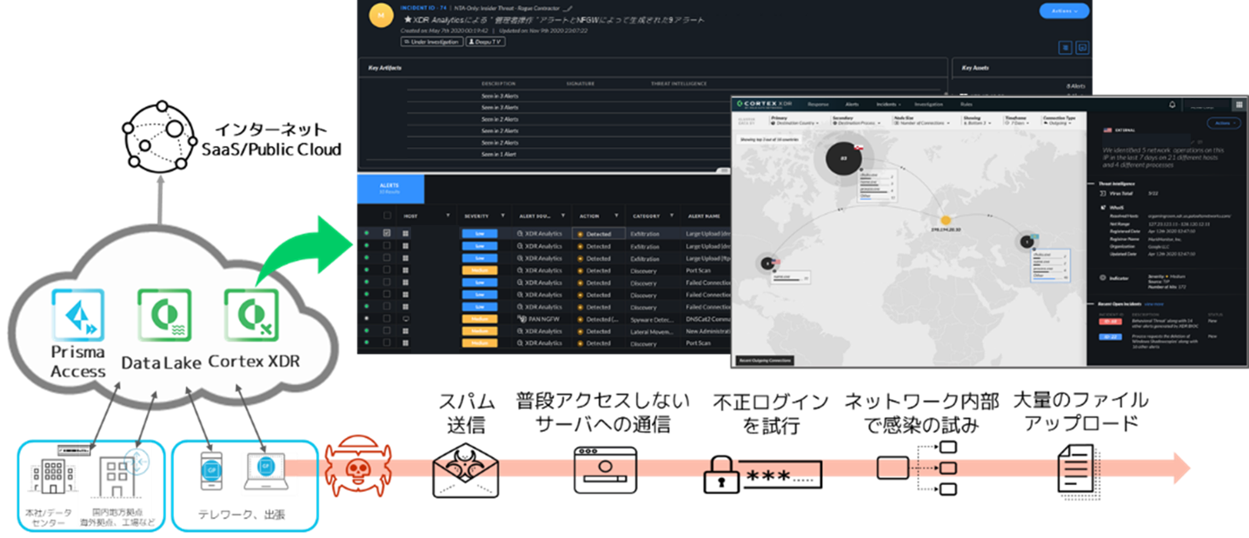
Task: Click the Under Investigation status button
Action: (x=431, y=43)
